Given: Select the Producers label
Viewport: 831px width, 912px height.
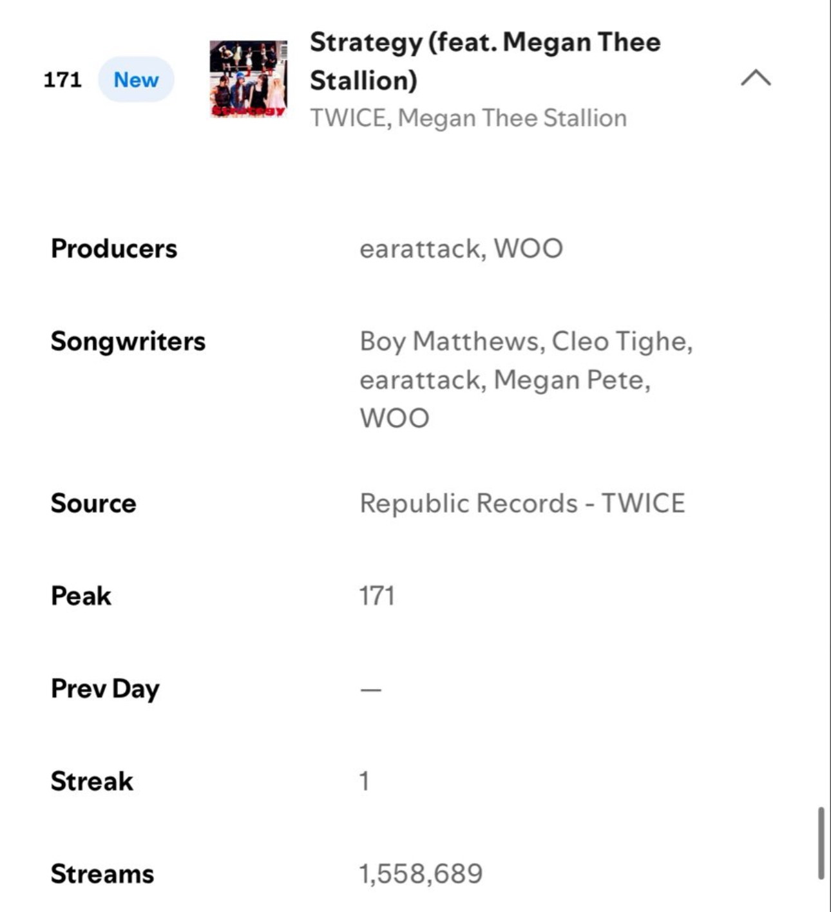Looking at the screenshot, I should (x=114, y=249).
